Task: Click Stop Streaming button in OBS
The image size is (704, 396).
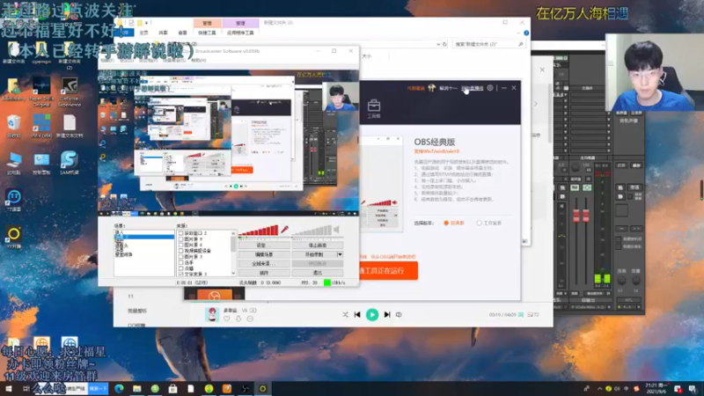Action: click(318, 246)
